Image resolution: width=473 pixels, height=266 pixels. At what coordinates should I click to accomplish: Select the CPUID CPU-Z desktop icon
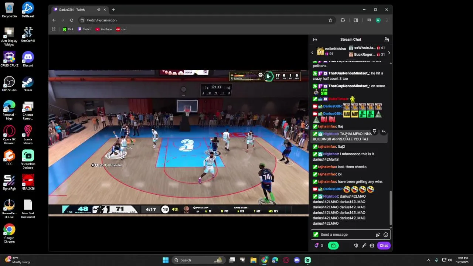click(9, 59)
